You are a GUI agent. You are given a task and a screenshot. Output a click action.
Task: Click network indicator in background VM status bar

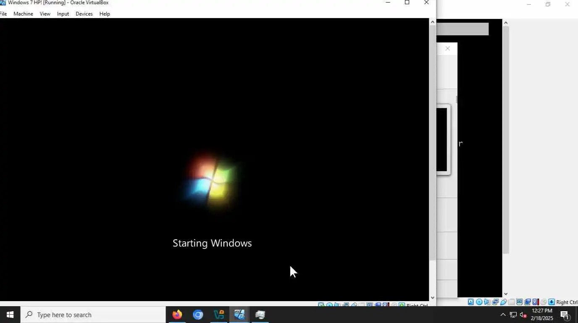click(x=495, y=302)
